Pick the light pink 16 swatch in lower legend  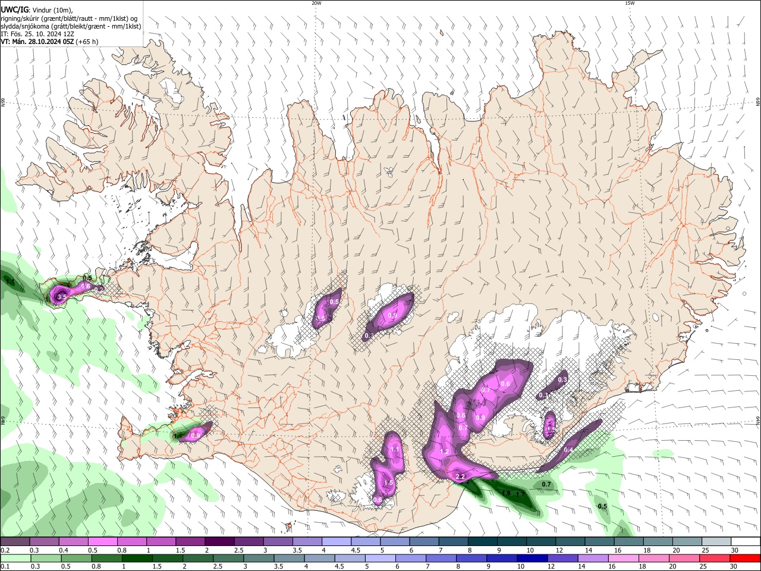click(x=623, y=559)
